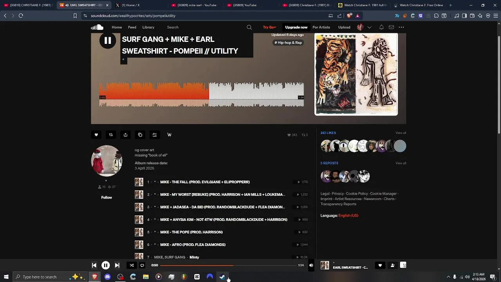Open the three-dot more menu in header
Image resolution: width=501 pixels, height=282 pixels.
tap(401, 27)
